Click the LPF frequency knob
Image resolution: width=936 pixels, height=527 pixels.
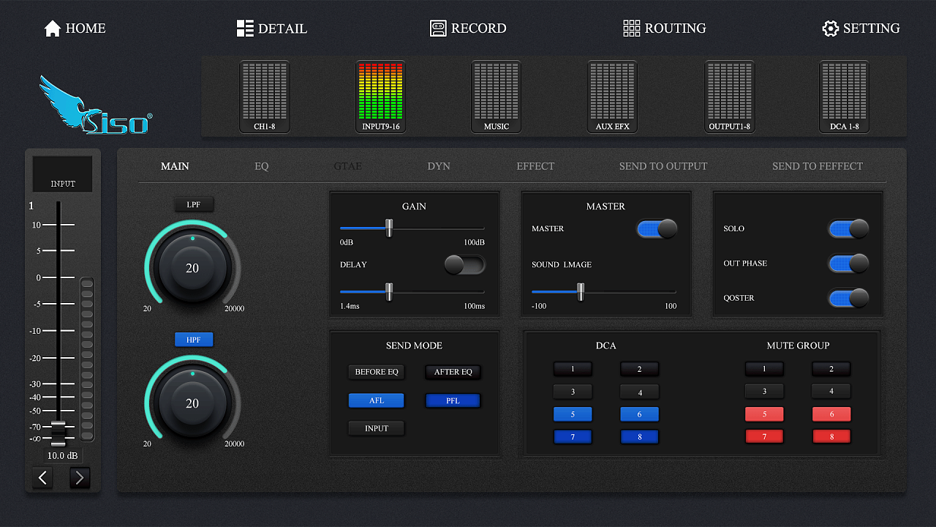(192, 268)
